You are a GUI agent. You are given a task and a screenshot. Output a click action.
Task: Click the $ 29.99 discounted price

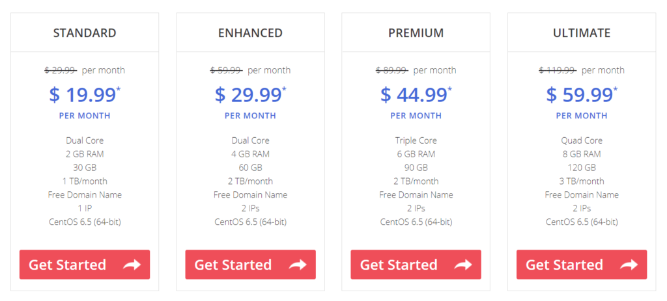click(x=248, y=95)
